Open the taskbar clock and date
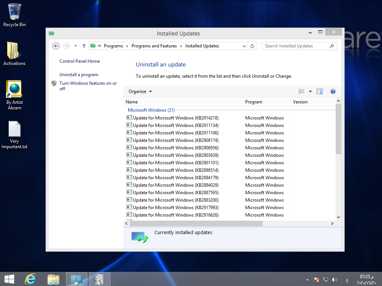The image size is (382, 286). [x=366, y=279]
